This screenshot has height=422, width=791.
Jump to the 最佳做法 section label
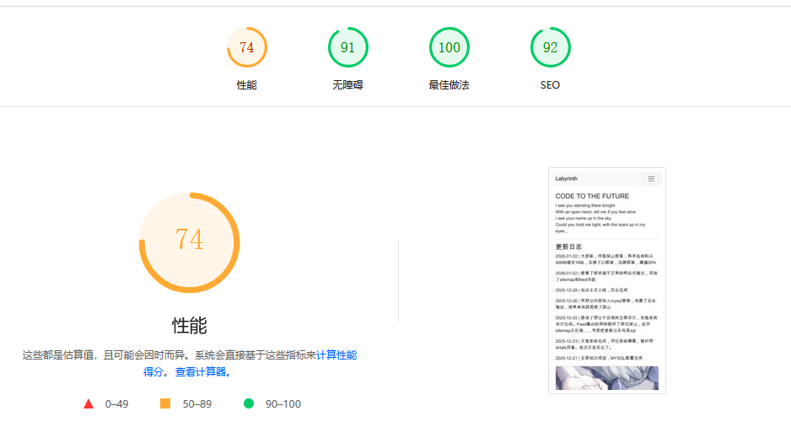449,85
